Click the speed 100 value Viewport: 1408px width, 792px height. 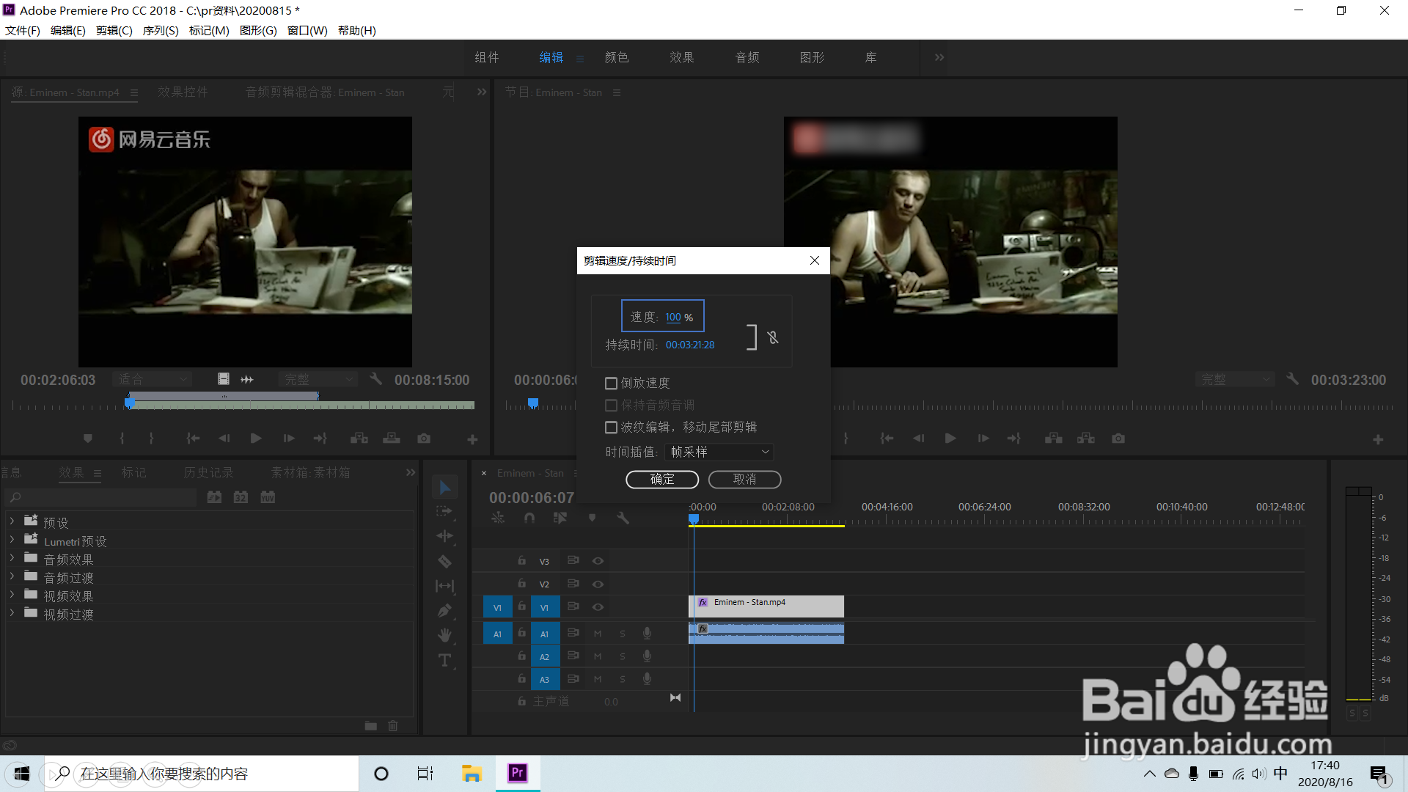[x=673, y=318]
